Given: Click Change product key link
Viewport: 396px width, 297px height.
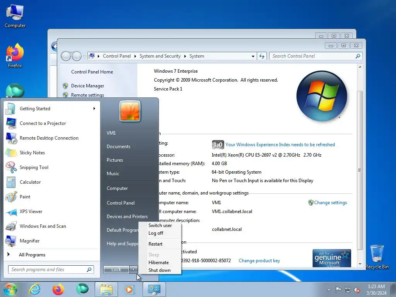Looking at the screenshot, I should [x=259, y=261].
